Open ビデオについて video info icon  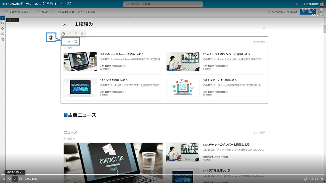[322, 9]
